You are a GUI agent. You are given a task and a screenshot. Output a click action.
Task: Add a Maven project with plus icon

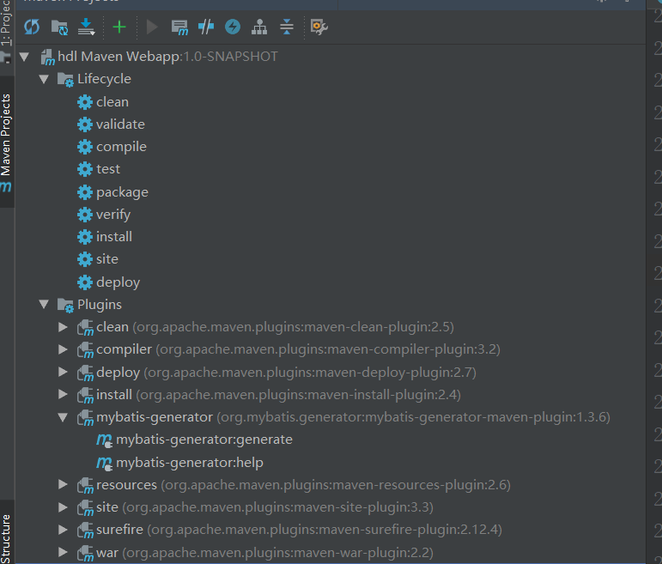pyautogui.click(x=118, y=27)
